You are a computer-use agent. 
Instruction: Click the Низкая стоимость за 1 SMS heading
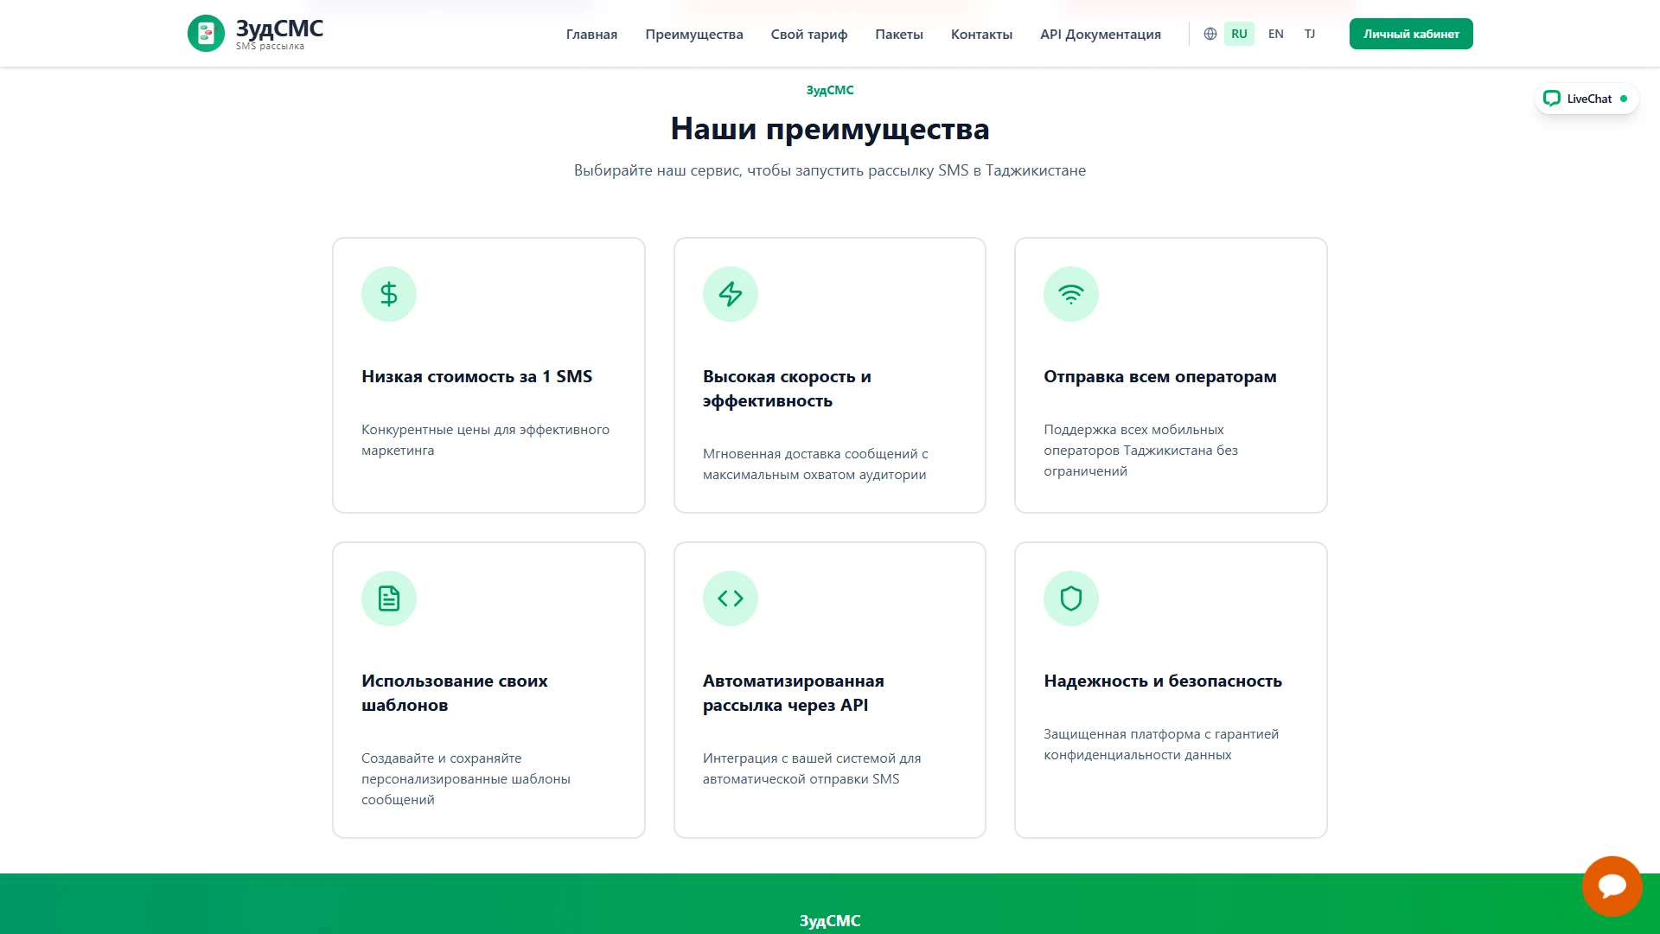click(x=477, y=376)
